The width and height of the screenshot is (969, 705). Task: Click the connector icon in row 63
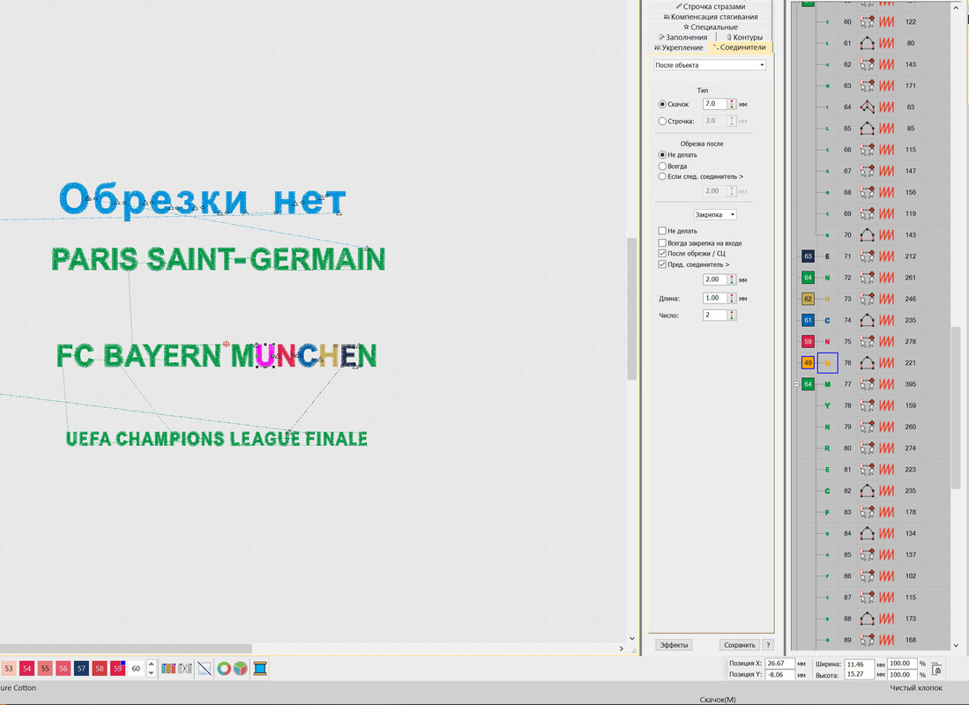pyautogui.click(x=867, y=85)
